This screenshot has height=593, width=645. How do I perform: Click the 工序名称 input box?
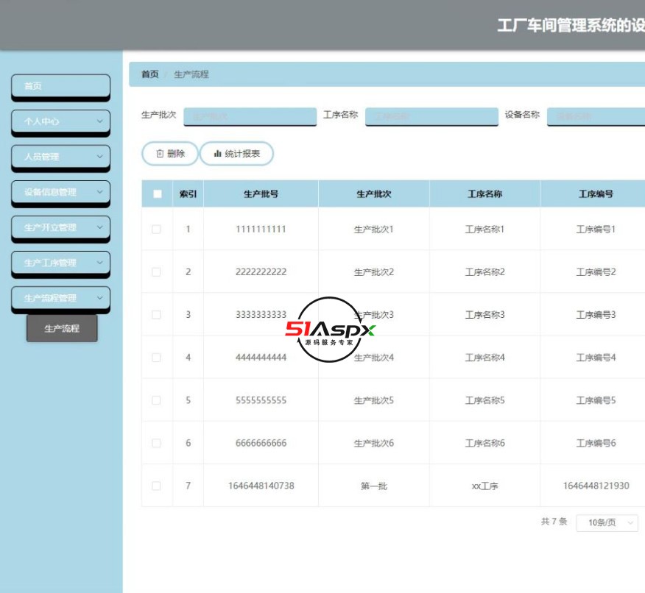431,116
